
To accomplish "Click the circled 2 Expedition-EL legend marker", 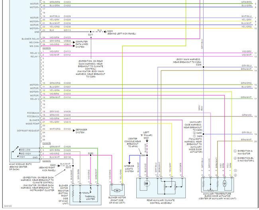I will [235, 158].
